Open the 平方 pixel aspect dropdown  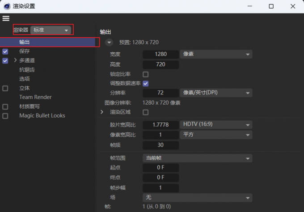(216, 135)
